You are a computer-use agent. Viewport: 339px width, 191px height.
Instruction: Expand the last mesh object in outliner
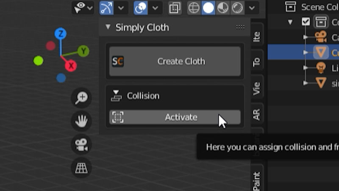pos(306,83)
